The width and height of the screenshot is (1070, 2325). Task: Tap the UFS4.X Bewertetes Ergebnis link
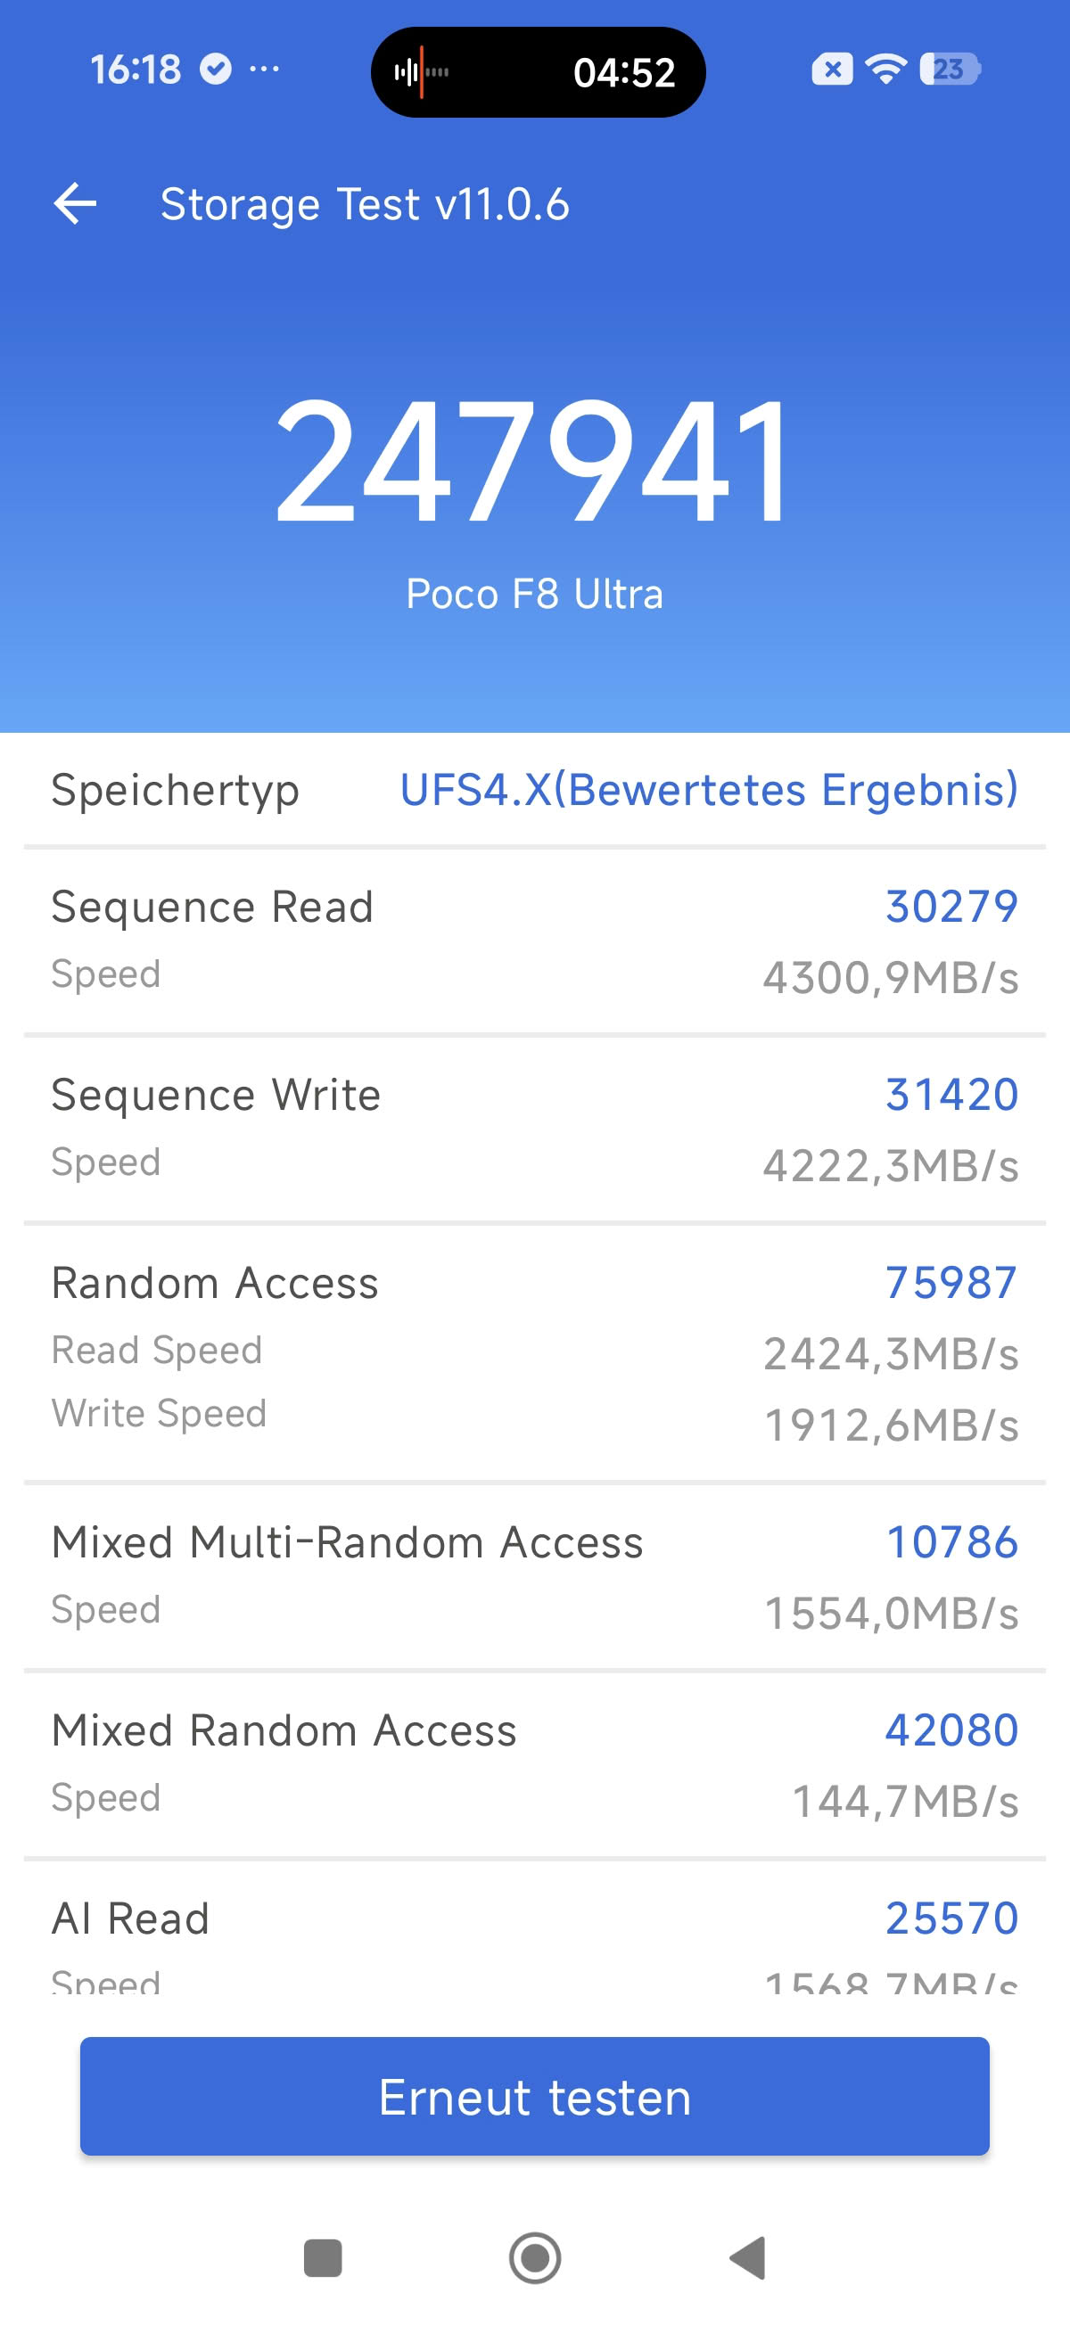point(709,790)
